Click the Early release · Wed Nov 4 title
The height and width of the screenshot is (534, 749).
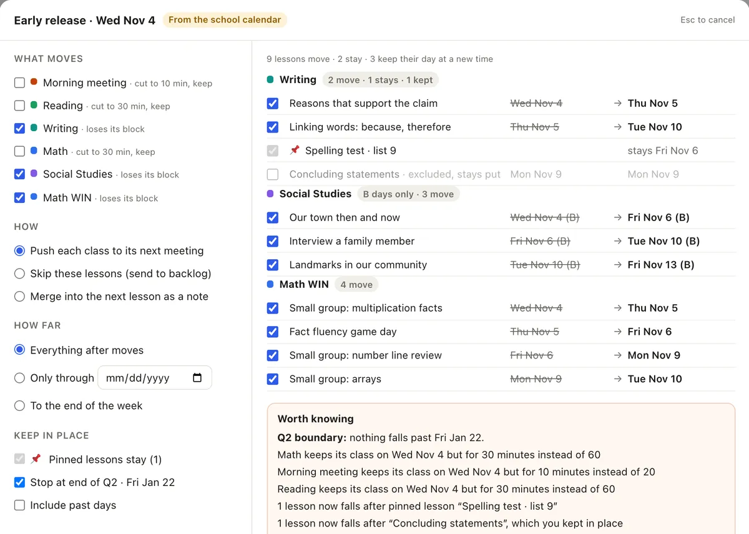coord(84,20)
